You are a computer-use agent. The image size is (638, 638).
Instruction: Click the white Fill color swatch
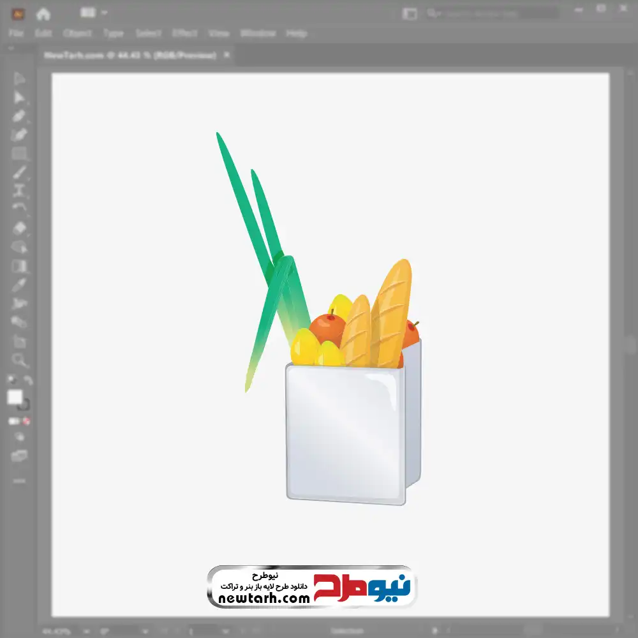point(15,397)
